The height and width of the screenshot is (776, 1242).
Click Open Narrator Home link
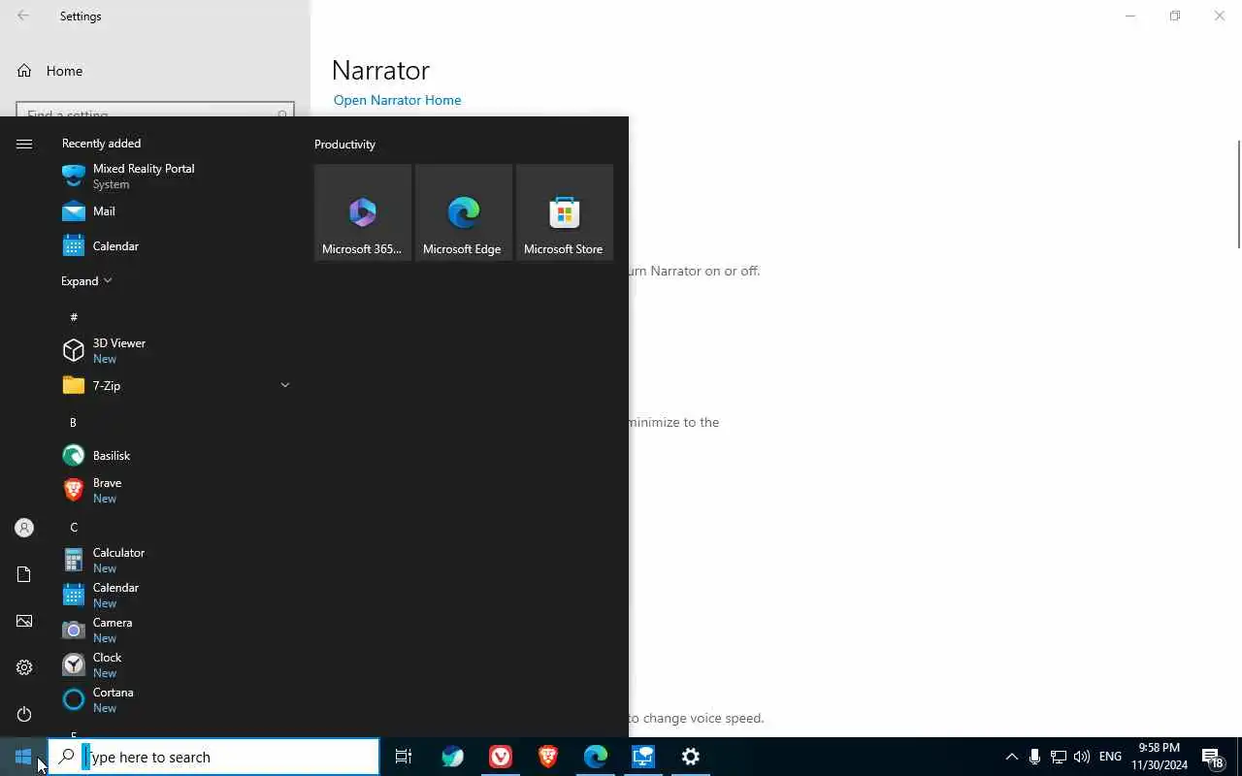[x=397, y=100]
